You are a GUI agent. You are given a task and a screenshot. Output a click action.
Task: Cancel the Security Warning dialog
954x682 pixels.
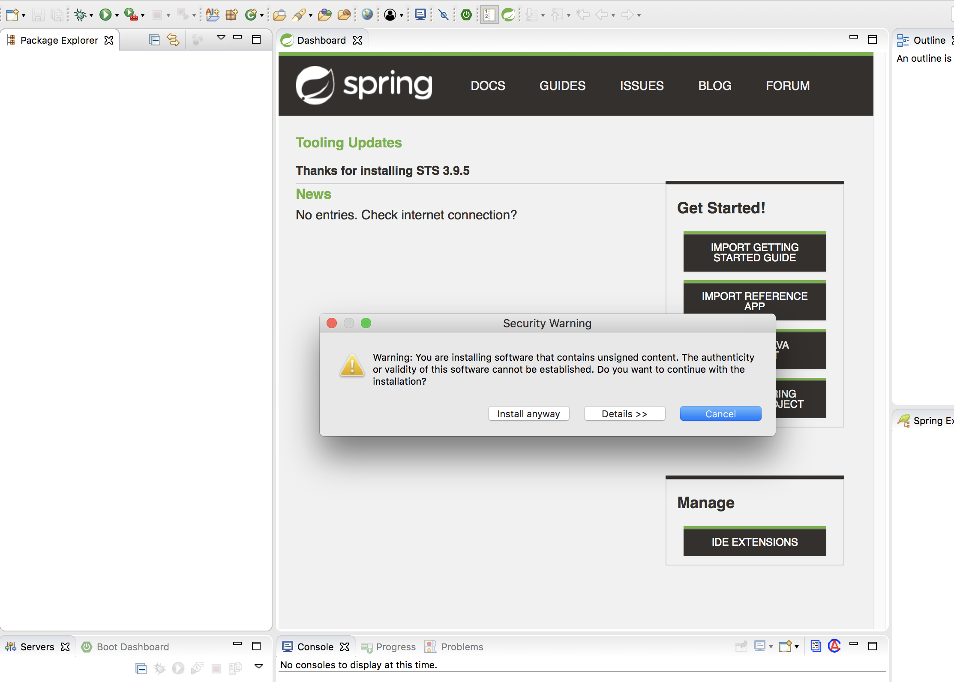[720, 414]
